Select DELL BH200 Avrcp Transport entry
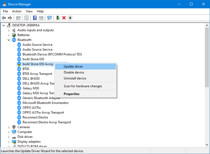The height and width of the screenshot is (154, 210). pos(38,83)
